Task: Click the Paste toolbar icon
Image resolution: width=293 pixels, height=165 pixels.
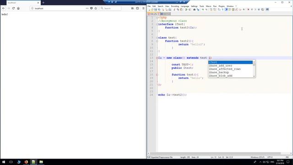Action: [181, 9]
